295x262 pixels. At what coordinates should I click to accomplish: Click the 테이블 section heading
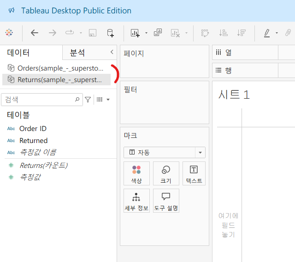[18, 115]
